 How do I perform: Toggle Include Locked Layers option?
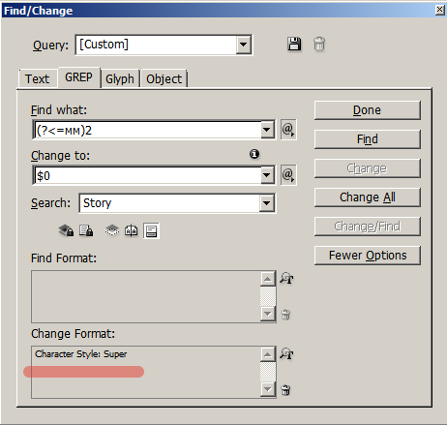[66, 230]
